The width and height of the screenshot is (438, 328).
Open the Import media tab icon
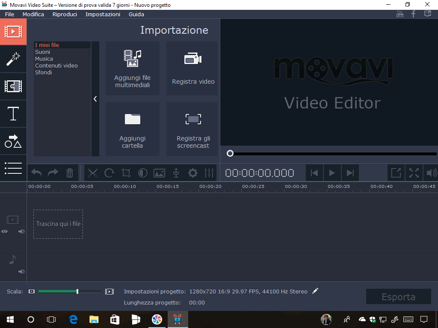coord(13,32)
